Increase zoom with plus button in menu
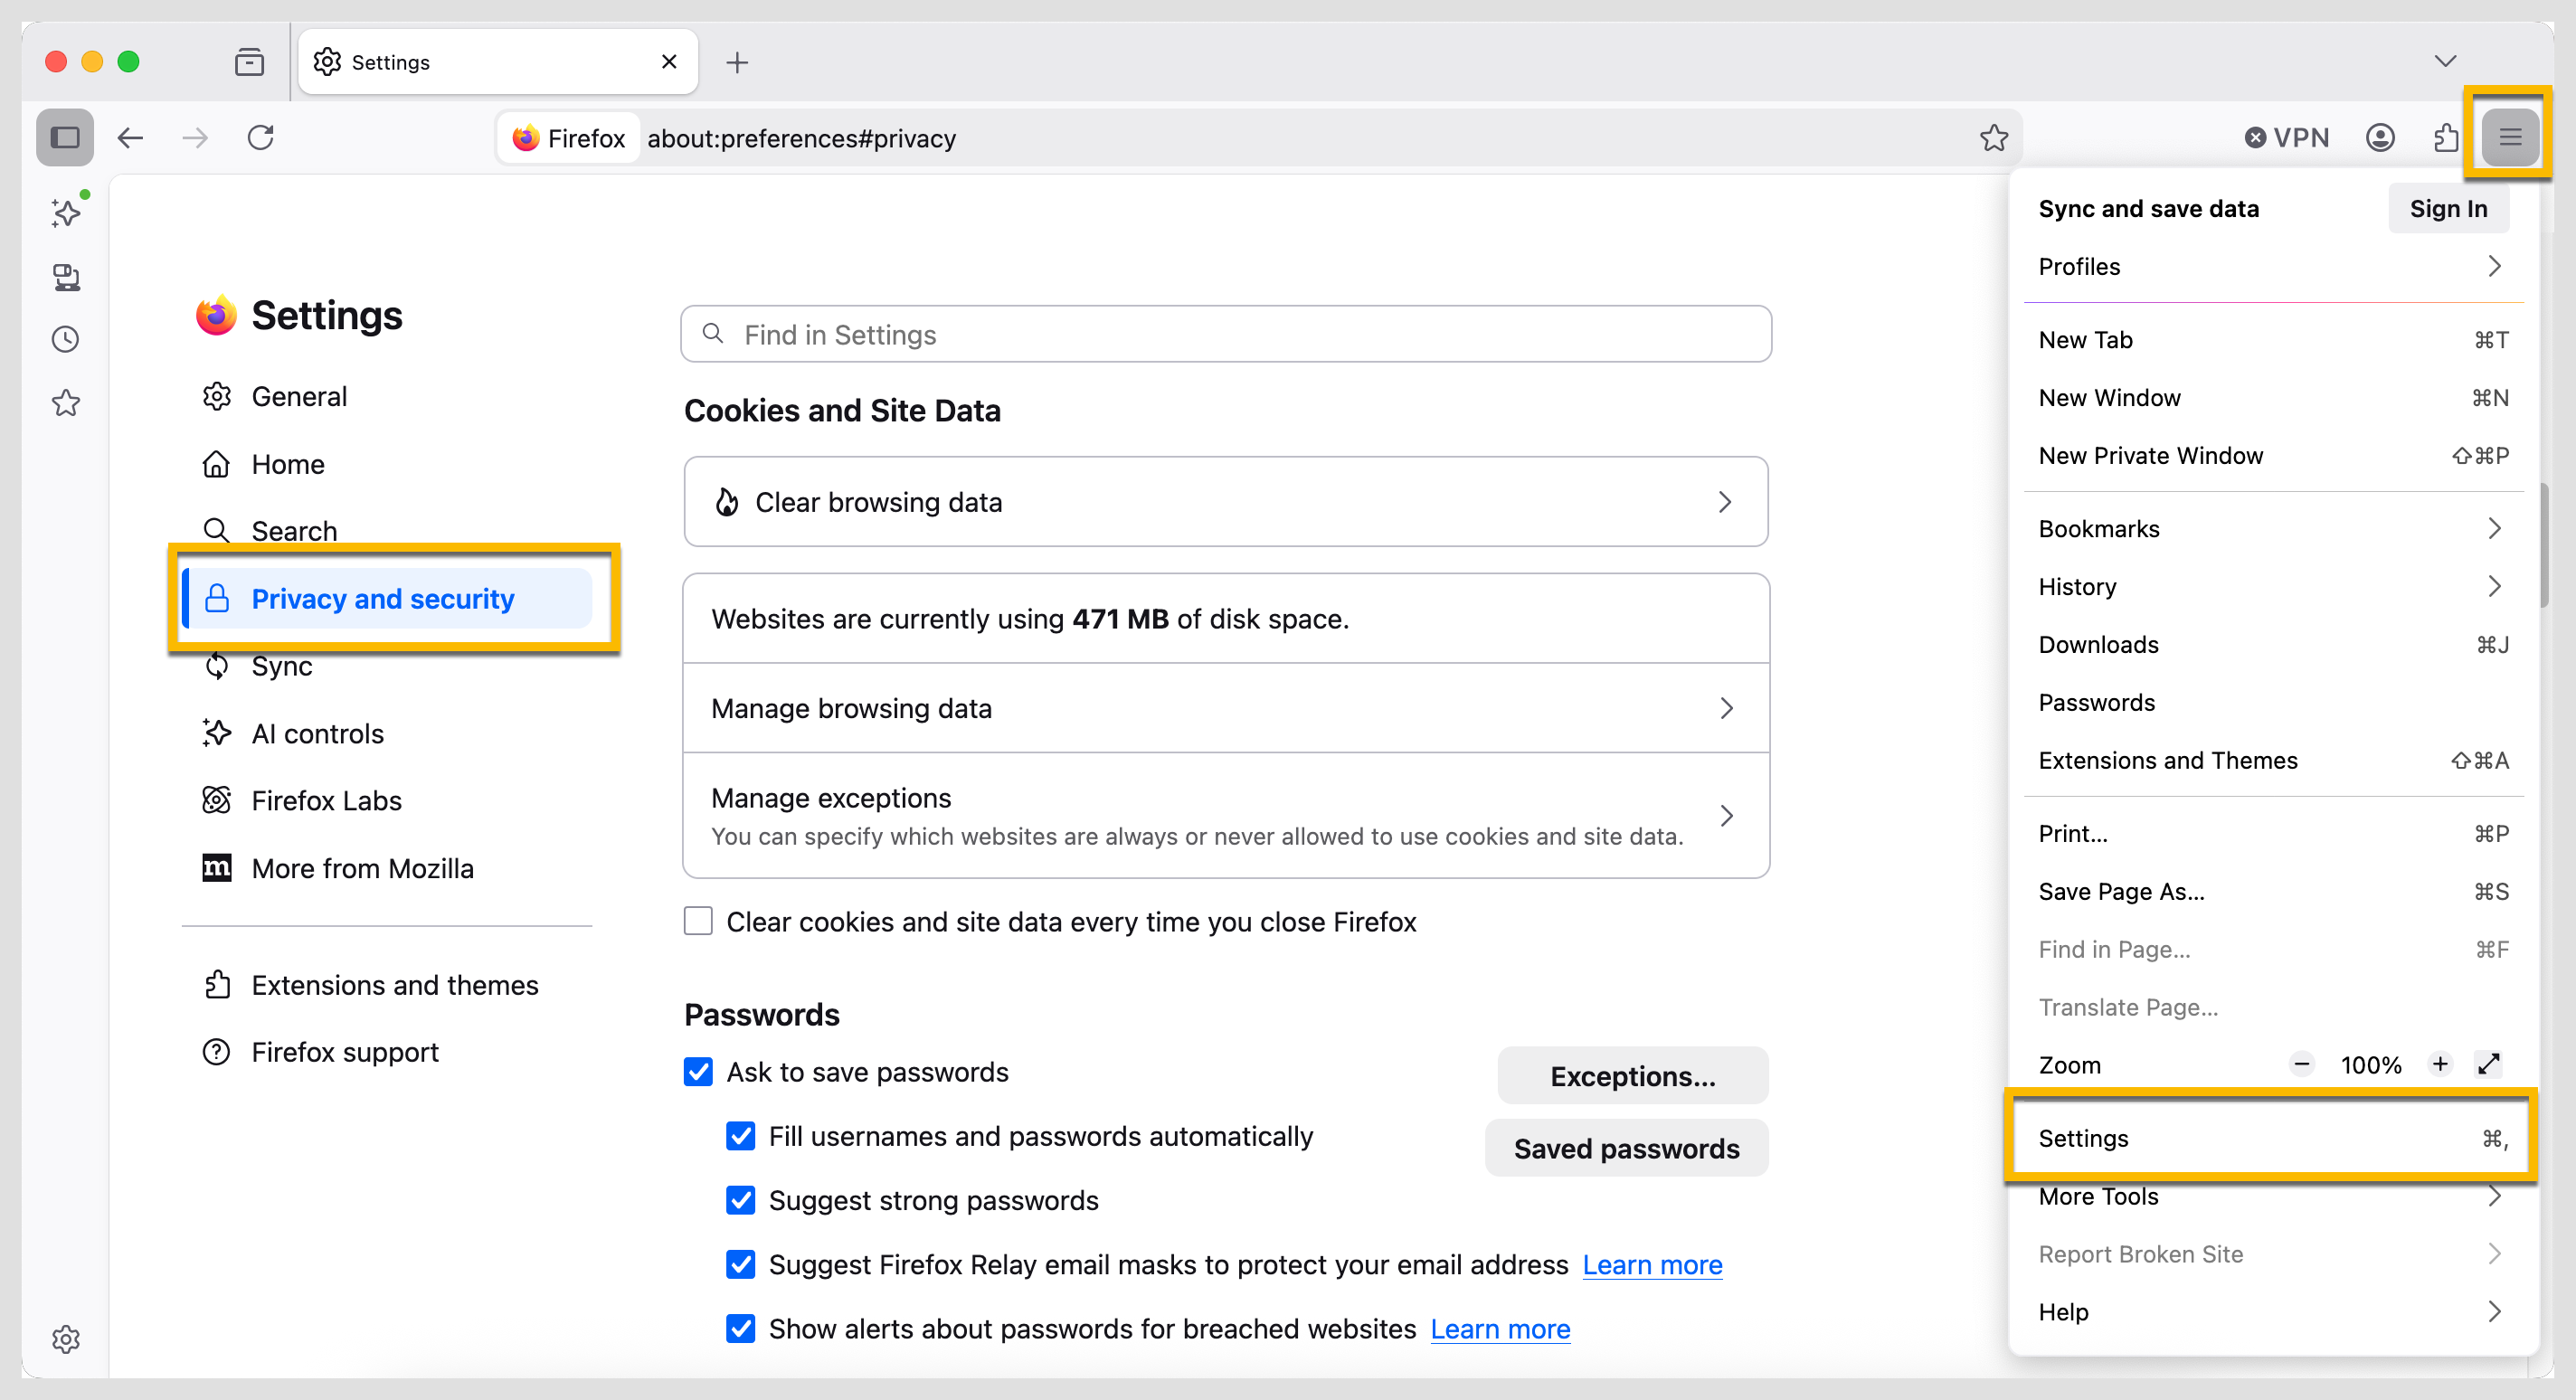The height and width of the screenshot is (1400, 2576). pos(2439,1064)
